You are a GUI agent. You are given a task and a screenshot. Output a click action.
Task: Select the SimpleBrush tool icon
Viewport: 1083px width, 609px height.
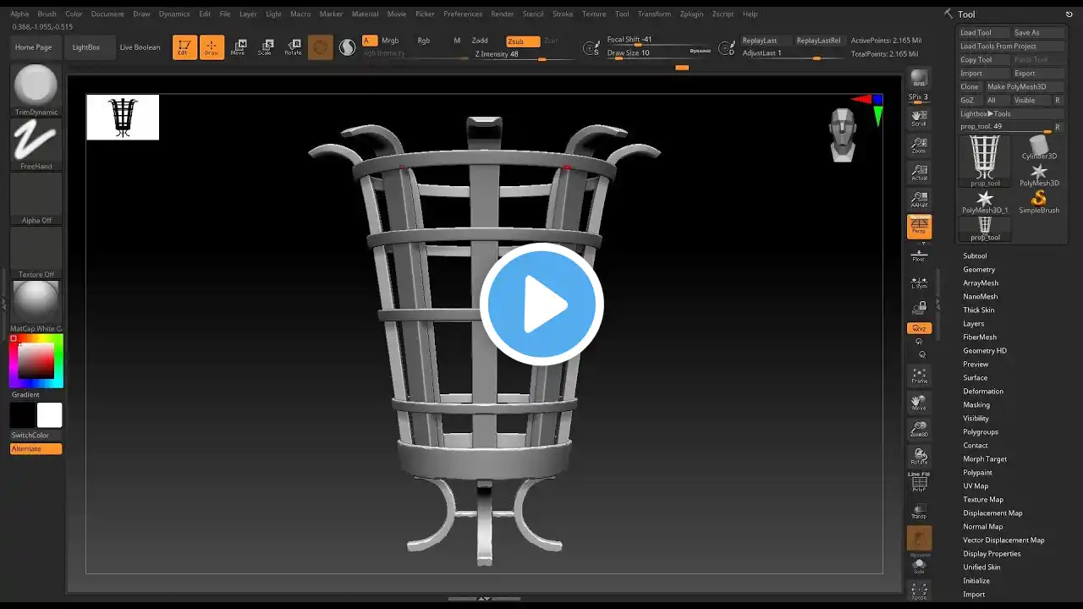click(1038, 201)
